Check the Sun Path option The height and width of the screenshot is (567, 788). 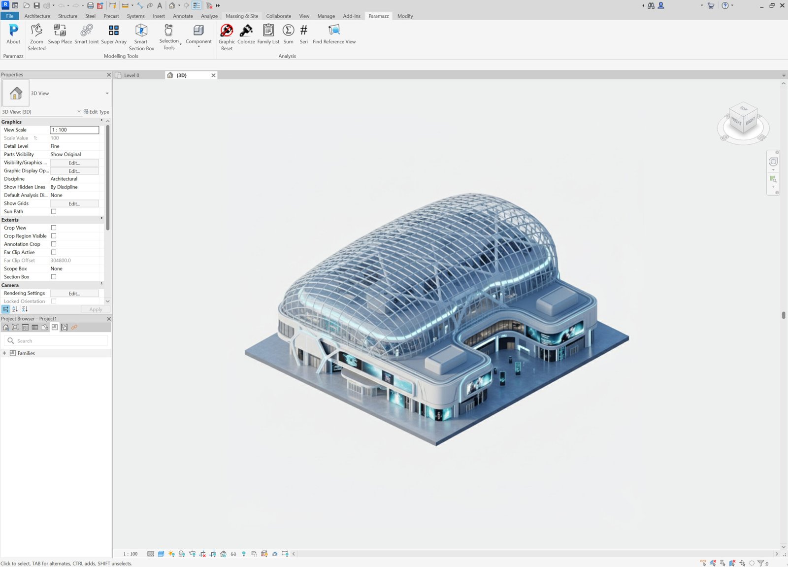click(x=54, y=212)
